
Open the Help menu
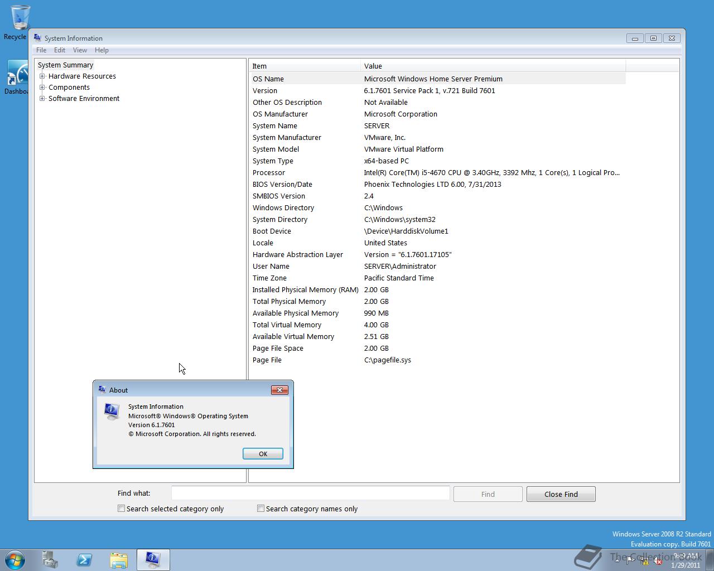[x=102, y=50]
